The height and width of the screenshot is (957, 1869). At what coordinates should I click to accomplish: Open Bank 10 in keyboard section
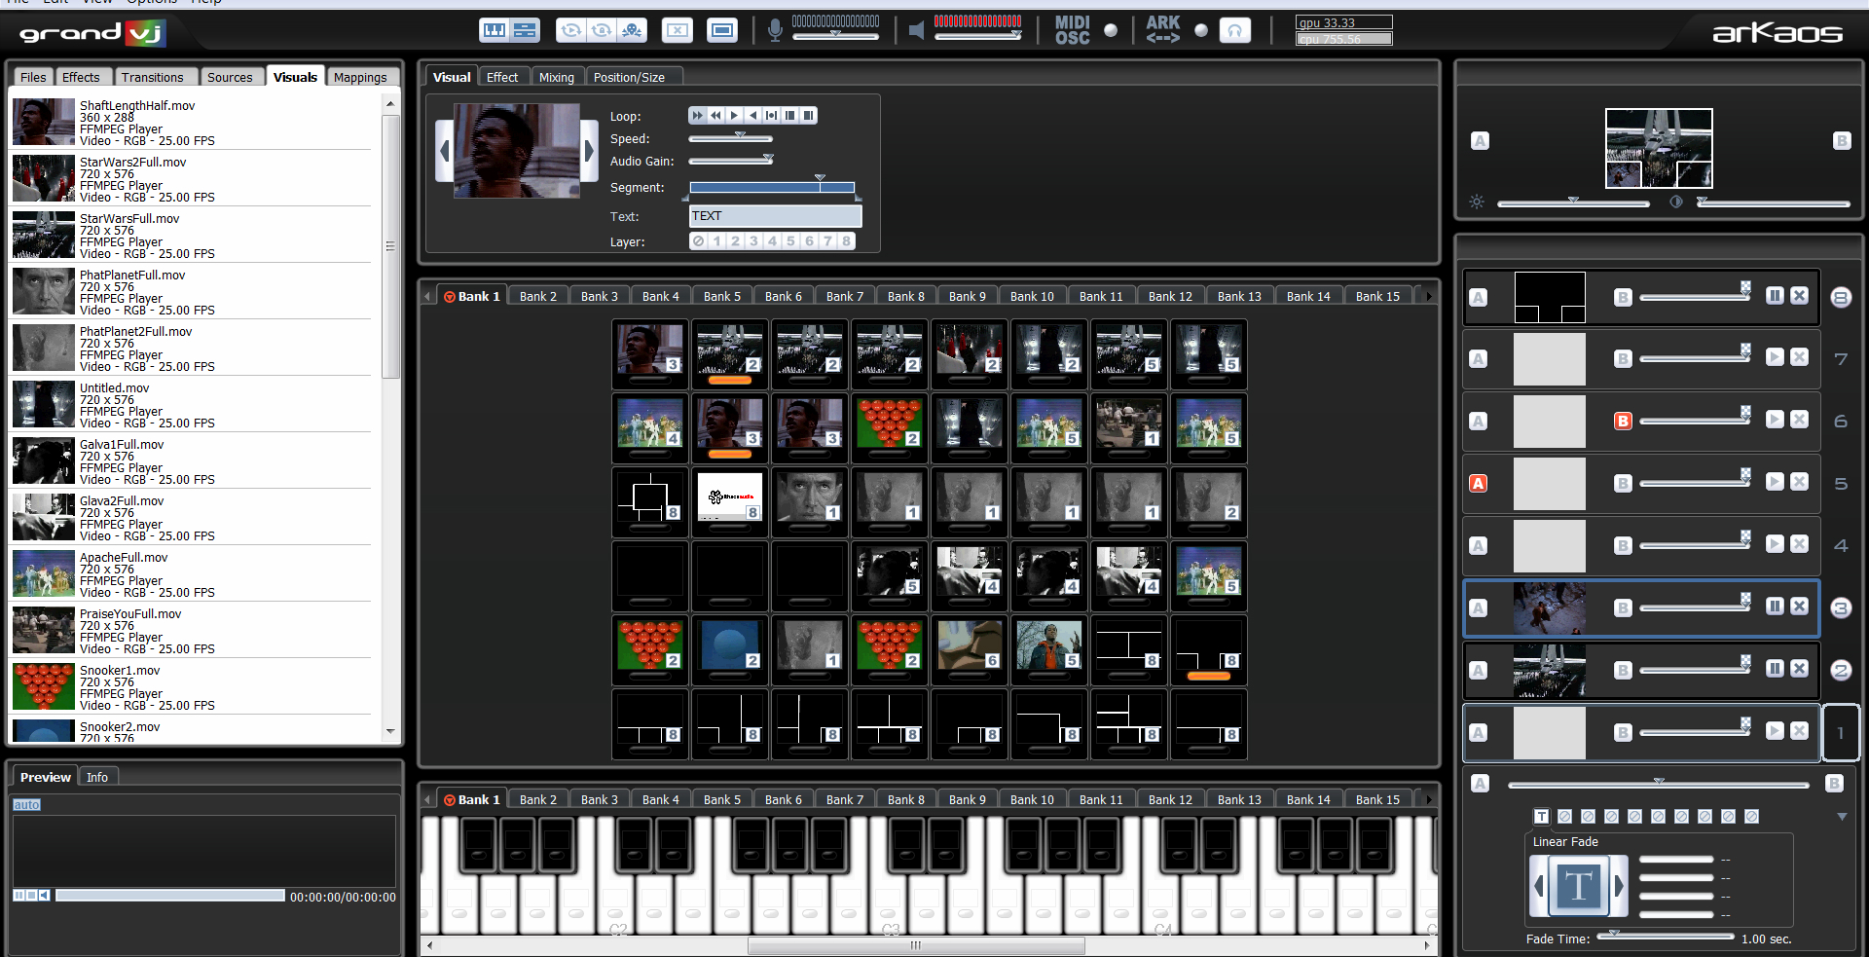tap(1032, 799)
